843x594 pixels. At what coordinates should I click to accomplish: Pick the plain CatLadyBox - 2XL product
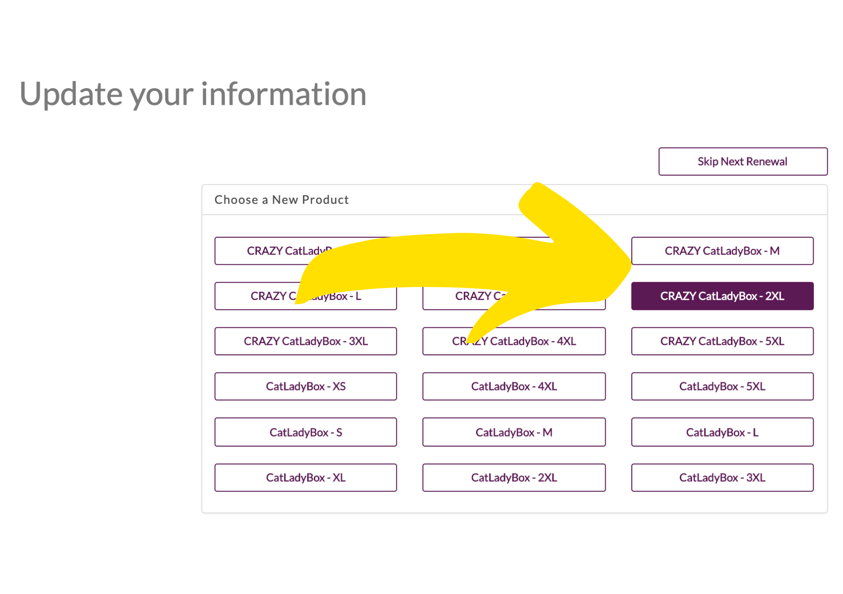[x=514, y=477]
